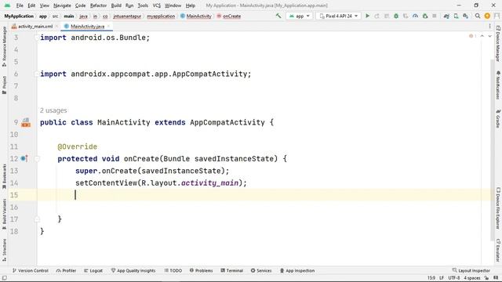Go to the next highlighted error arrow
Viewport: 502px width, 282px height.
click(489, 36)
